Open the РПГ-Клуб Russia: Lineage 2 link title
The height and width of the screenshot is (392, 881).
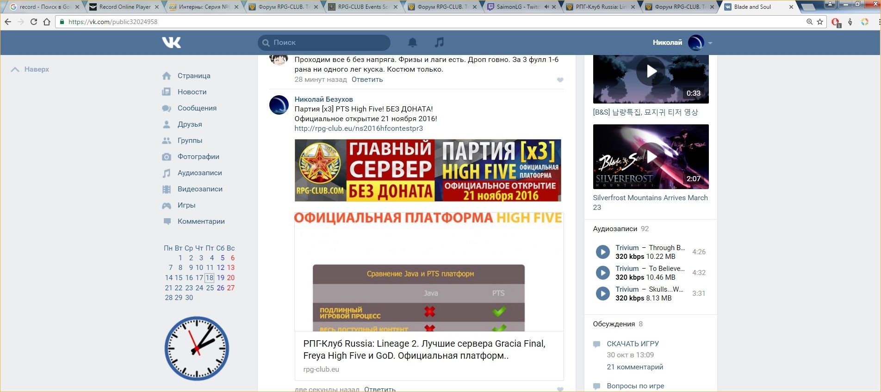424,349
